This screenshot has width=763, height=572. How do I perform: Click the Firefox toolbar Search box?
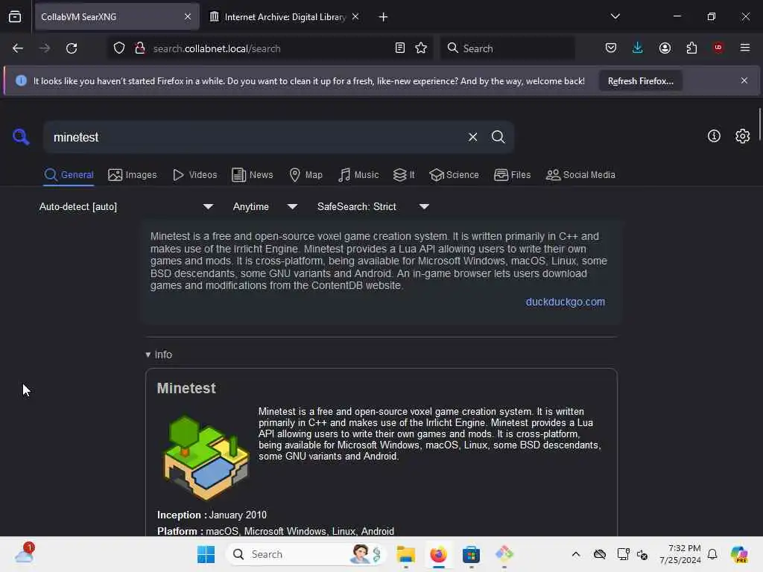[507, 48]
